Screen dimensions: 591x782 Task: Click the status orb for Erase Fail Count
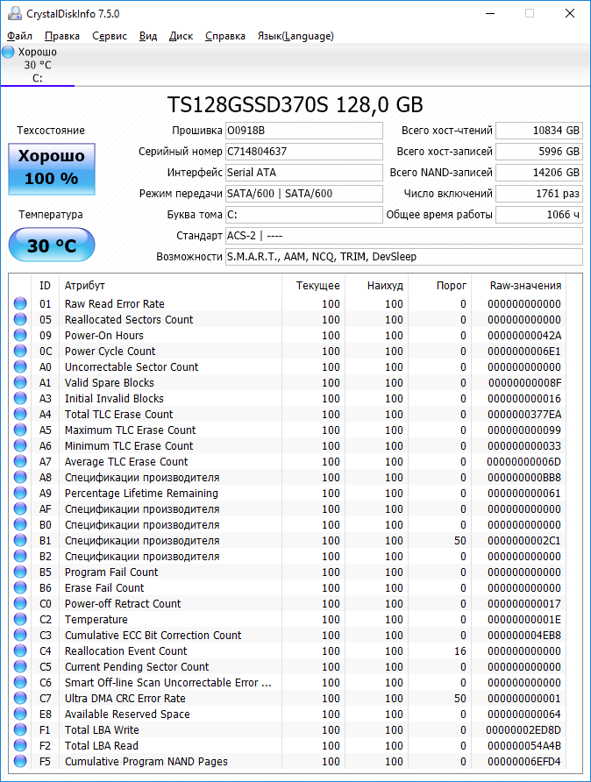pos(20,587)
